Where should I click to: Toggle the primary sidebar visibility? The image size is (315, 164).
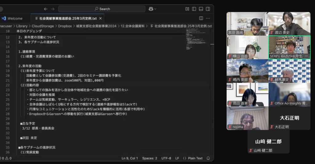(x=194, y=9)
